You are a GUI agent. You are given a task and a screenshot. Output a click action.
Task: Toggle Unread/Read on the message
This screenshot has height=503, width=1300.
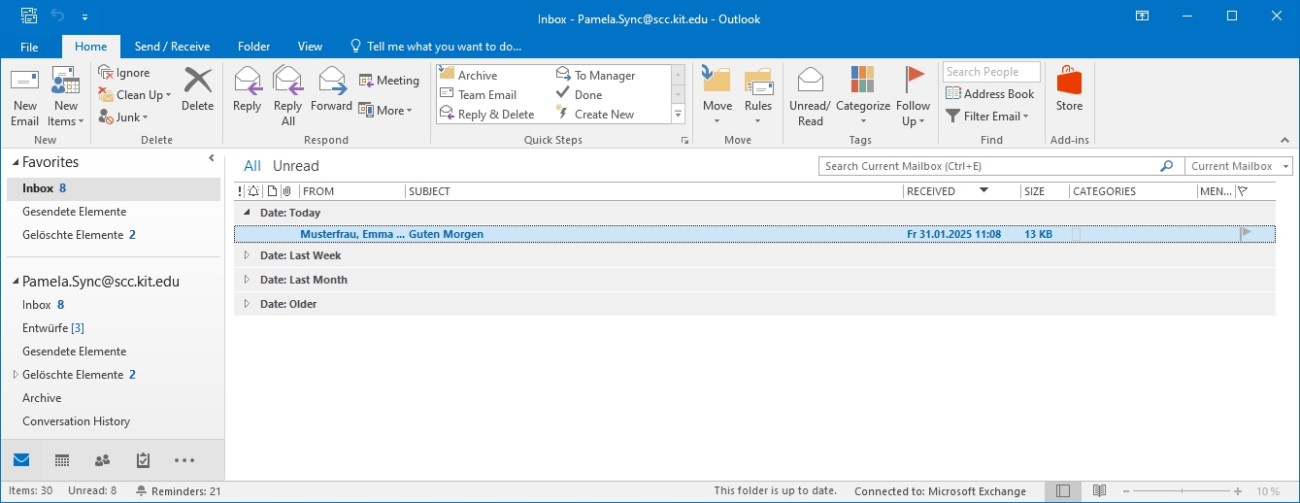coord(810,96)
